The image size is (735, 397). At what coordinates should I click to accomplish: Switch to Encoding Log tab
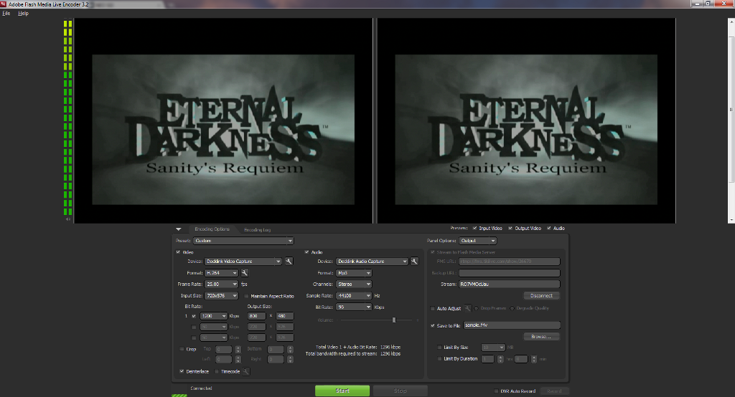[258, 229]
